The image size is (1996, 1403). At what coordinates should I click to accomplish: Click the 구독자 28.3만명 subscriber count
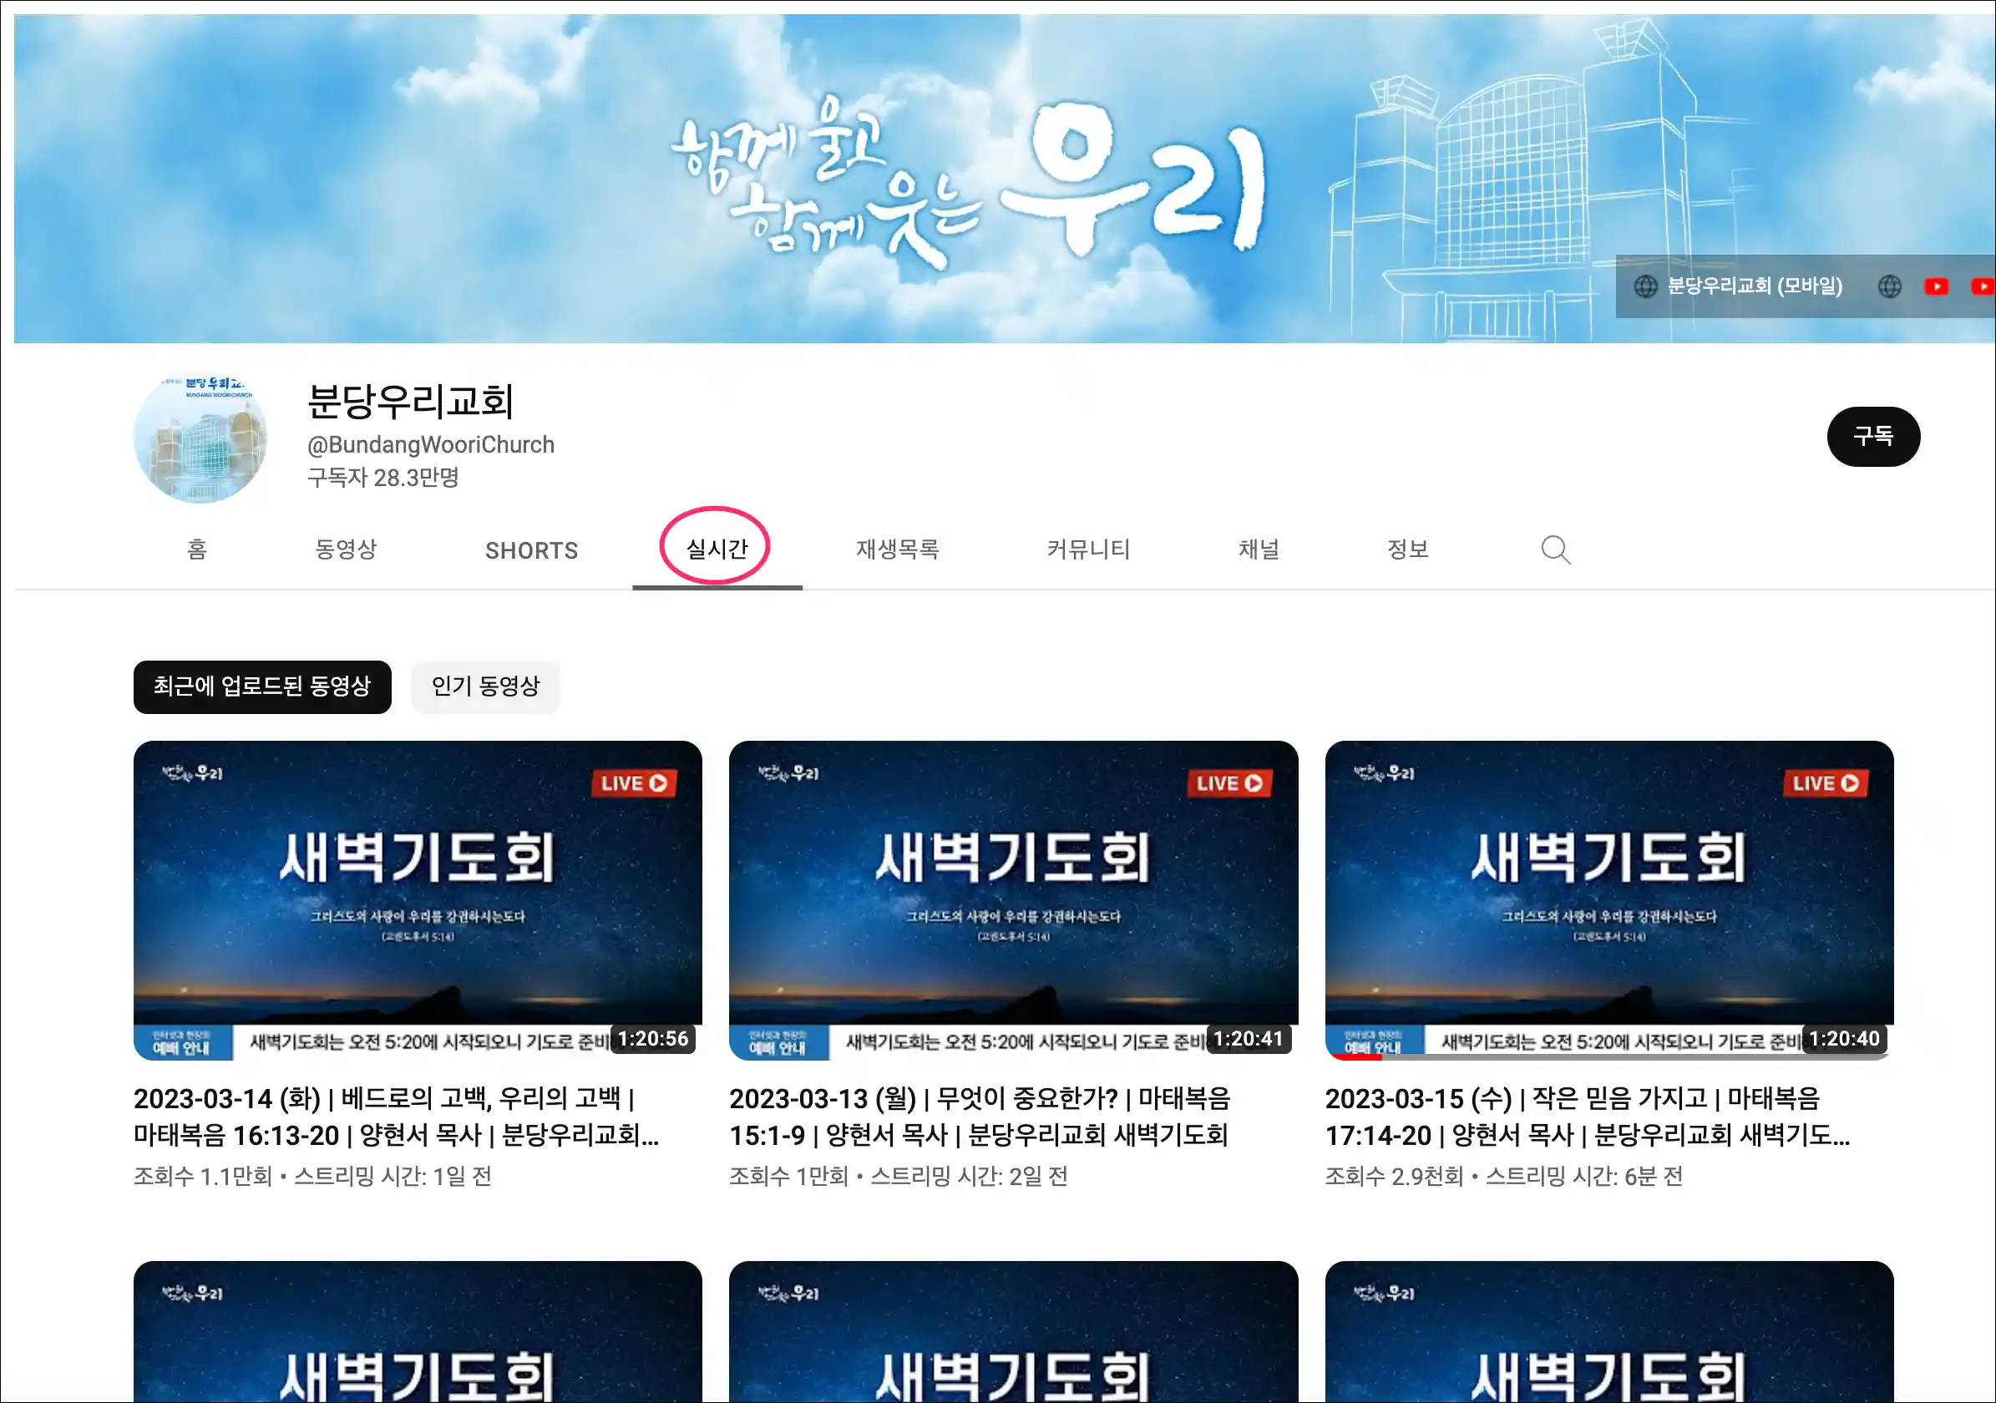tap(382, 477)
